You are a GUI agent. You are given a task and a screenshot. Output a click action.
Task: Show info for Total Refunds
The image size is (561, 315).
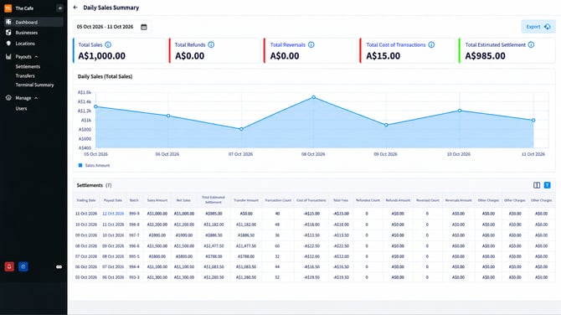tap(211, 44)
